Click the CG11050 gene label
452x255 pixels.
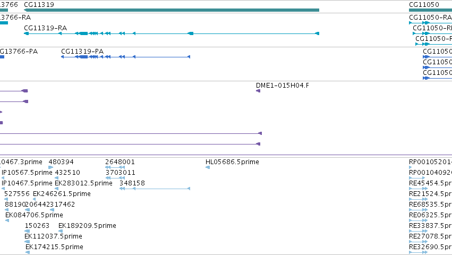424,5
